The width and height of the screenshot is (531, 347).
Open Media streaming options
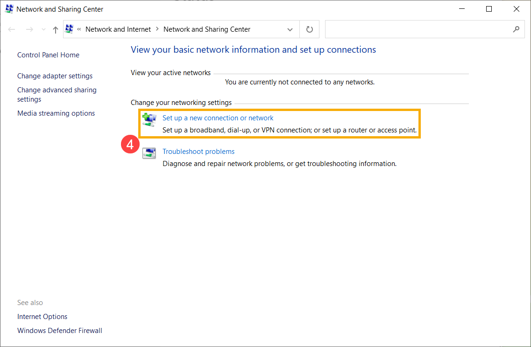click(56, 113)
